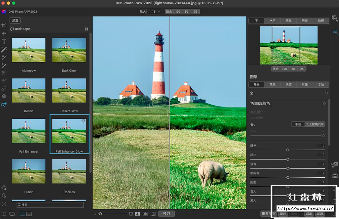The width and height of the screenshot is (339, 219).
Task: Open the keyboard shortcuts icon at bottom left
Action: [x=4, y=204]
